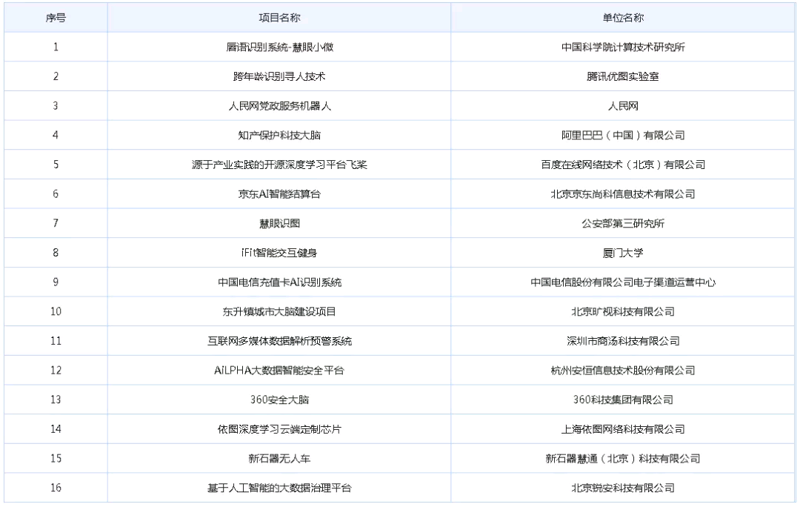
Task: Select the project 基于人工智能的大数据治理平台
Action: [279, 488]
